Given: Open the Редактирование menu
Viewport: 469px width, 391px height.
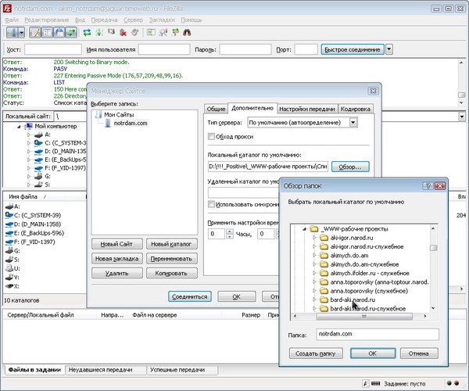Looking at the screenshot, I should click(x=47, y=20).
